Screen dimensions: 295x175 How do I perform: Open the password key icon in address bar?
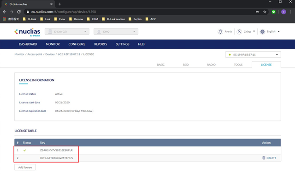(258, 12)
